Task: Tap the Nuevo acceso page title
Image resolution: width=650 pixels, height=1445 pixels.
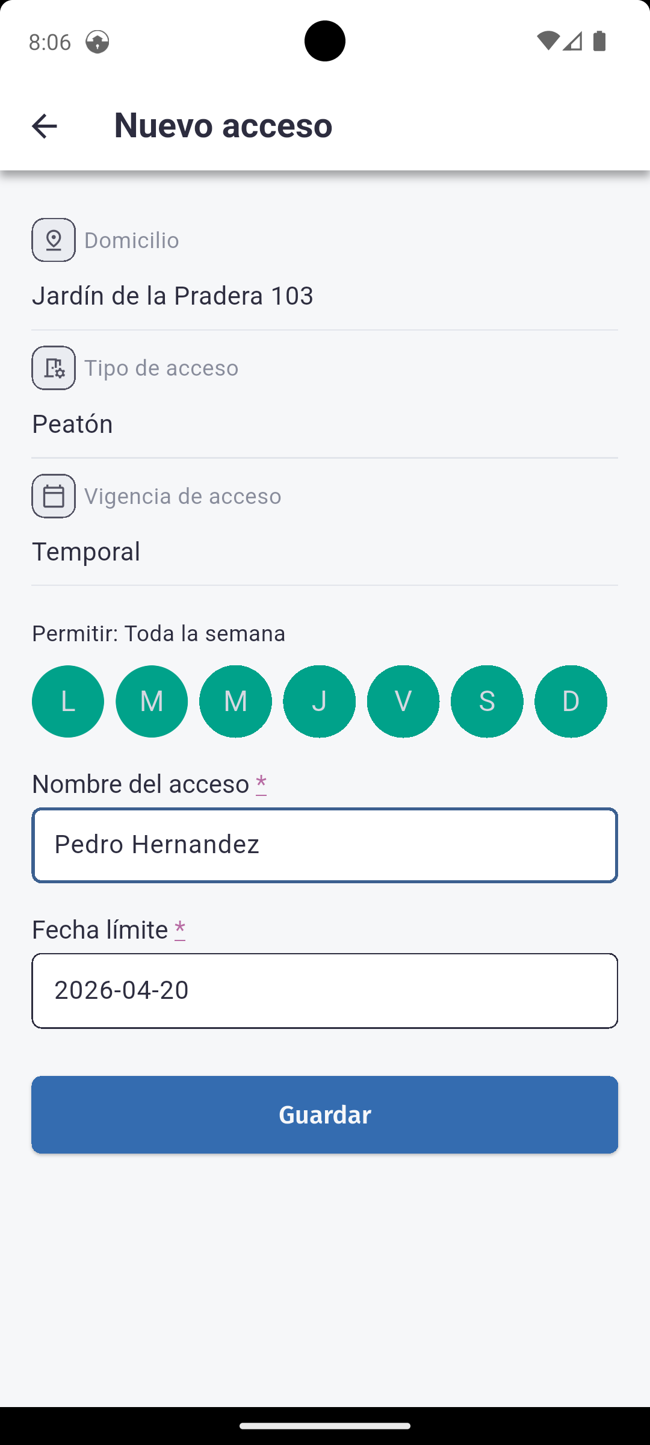Action: [x=223, y=125]
